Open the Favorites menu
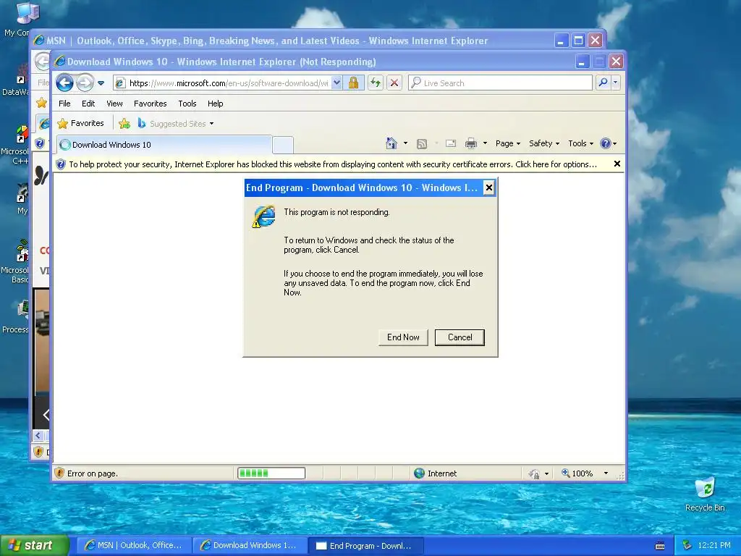The width and height of the screenshot is (741, 556). [x=151, y=104]
